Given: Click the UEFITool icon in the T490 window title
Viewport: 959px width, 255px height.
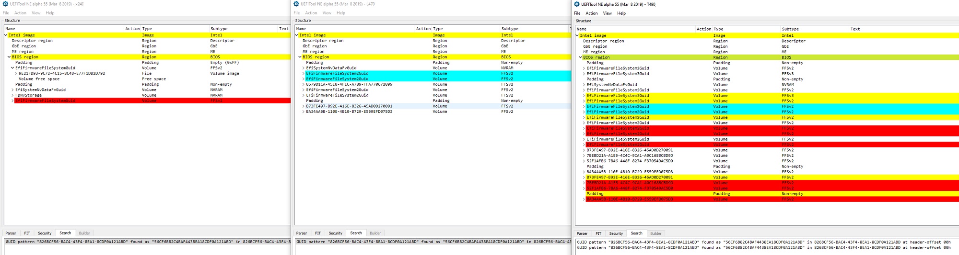Looking at the screenshot, I should [x=577, y=4].
